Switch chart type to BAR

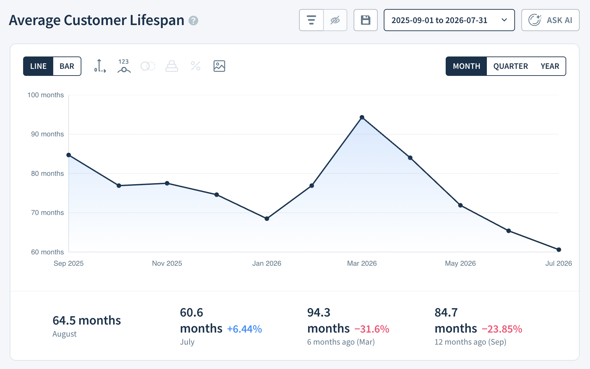(x=67, y=66)
